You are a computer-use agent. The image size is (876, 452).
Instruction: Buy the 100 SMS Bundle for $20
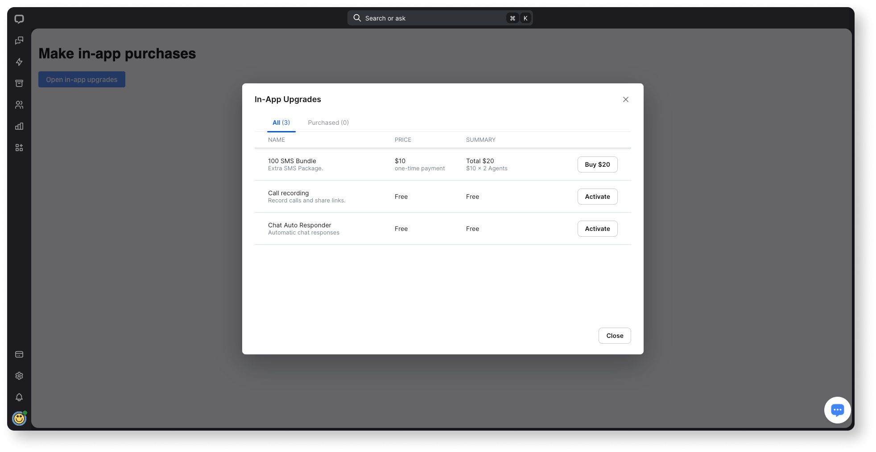[597, 164]
